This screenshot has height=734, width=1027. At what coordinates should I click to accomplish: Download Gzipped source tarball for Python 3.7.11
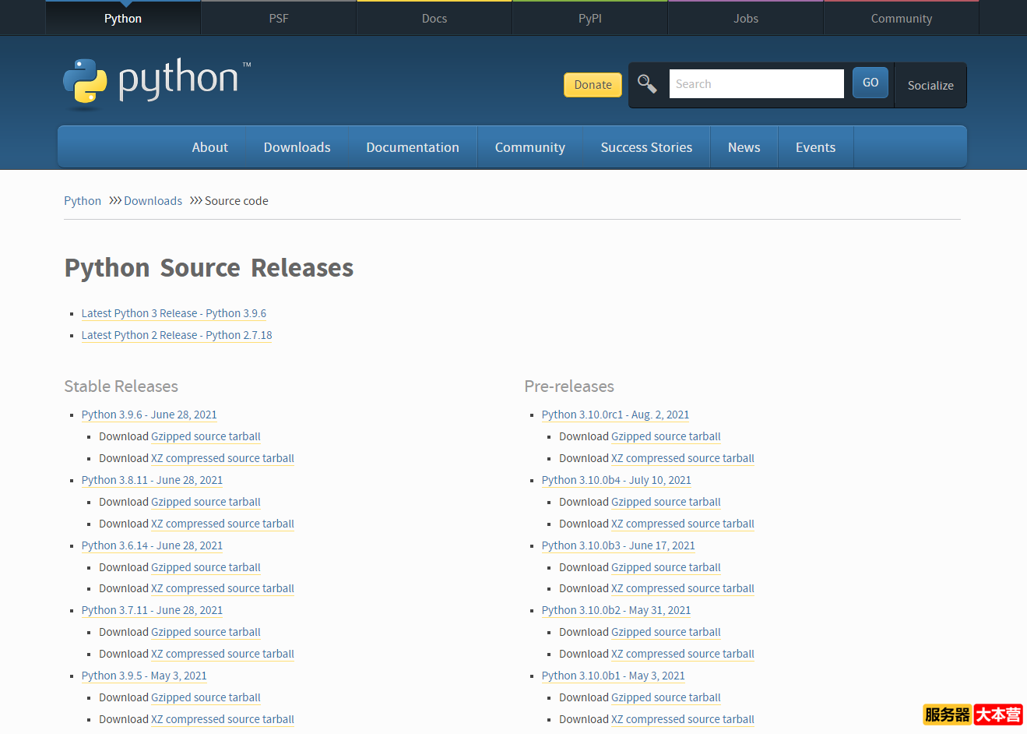(x=206, y=632)
